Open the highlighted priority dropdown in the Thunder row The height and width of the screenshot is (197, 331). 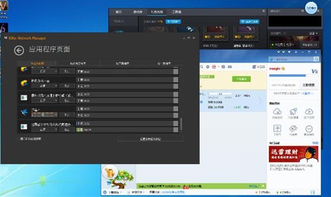coord(44,115)
